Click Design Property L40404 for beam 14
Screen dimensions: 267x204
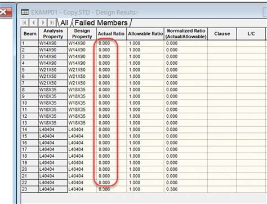pyautogui.click(x=82, y=130)
